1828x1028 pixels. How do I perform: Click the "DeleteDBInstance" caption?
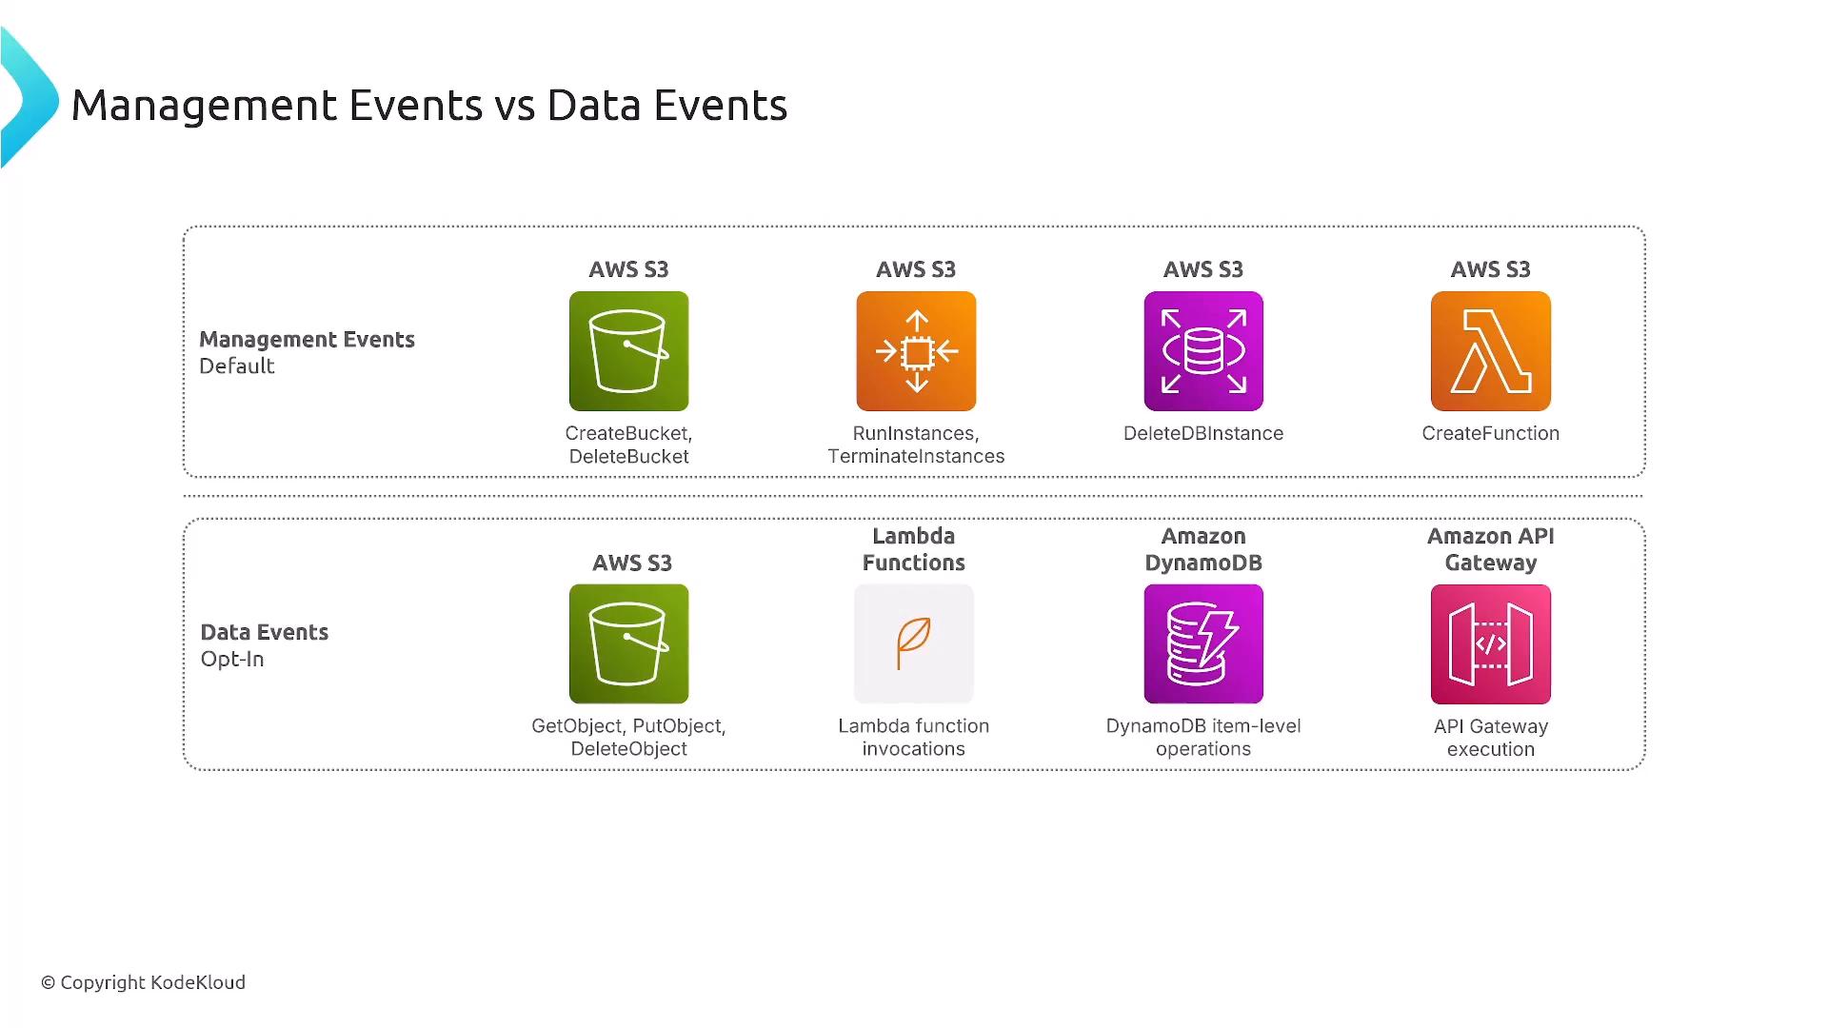1203,433
